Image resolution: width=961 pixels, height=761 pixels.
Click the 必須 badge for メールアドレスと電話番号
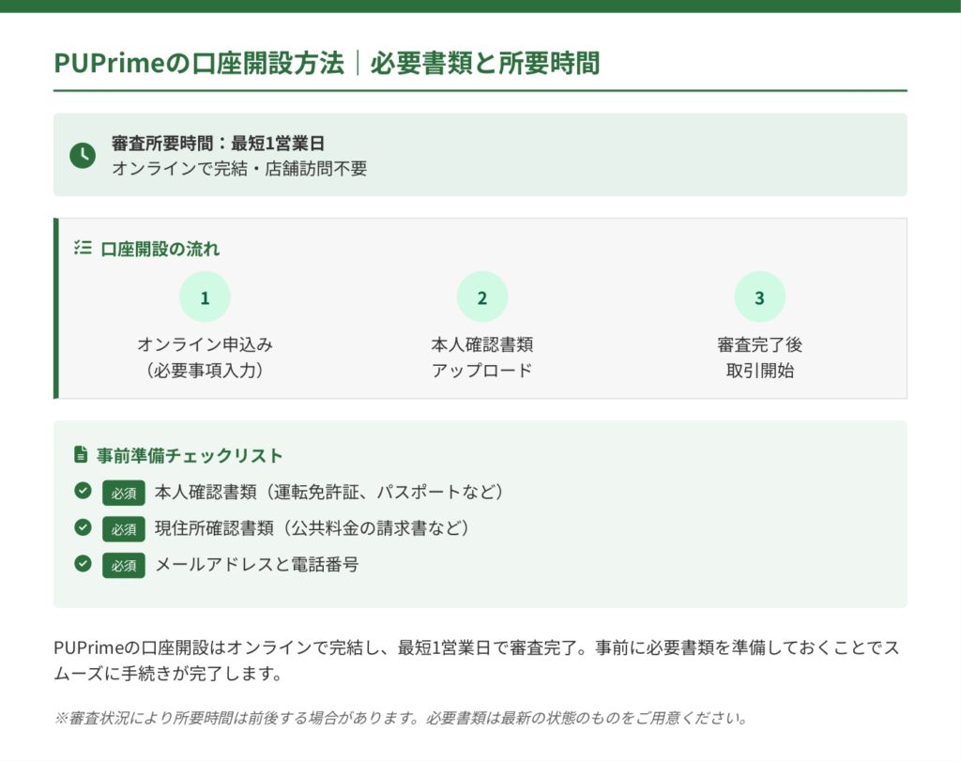pos(124,566)
